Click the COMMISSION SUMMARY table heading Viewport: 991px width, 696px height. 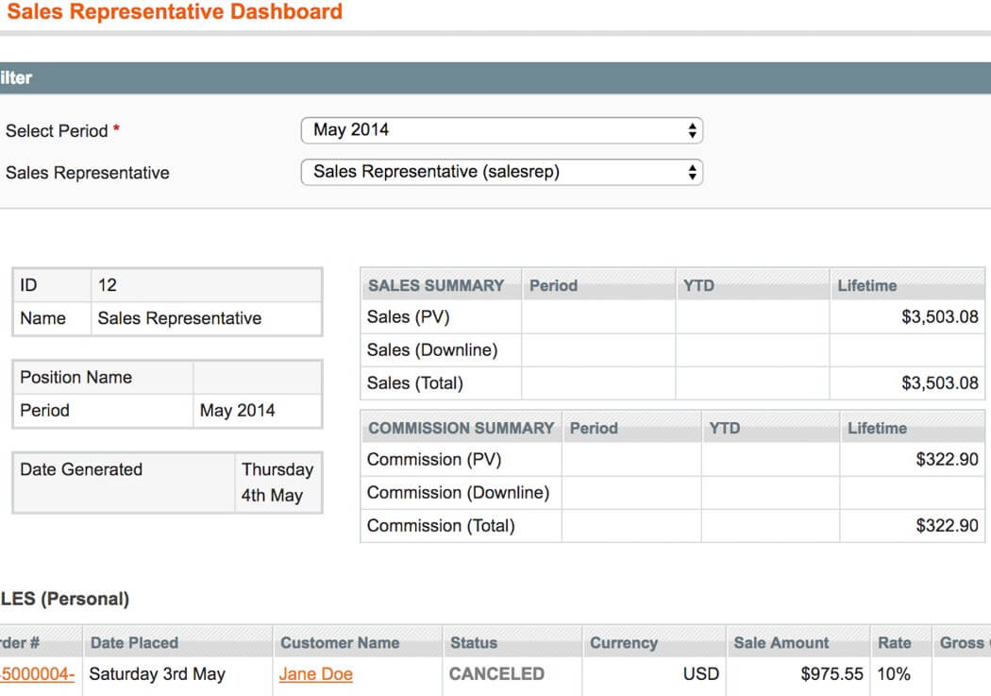(x=461, y=428)
